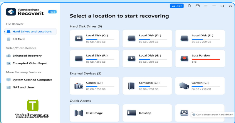The height and width of the screenshot is (123, 235).
Task: Select the Garmin (C: ) device label
Action: [x=200, y=83]
